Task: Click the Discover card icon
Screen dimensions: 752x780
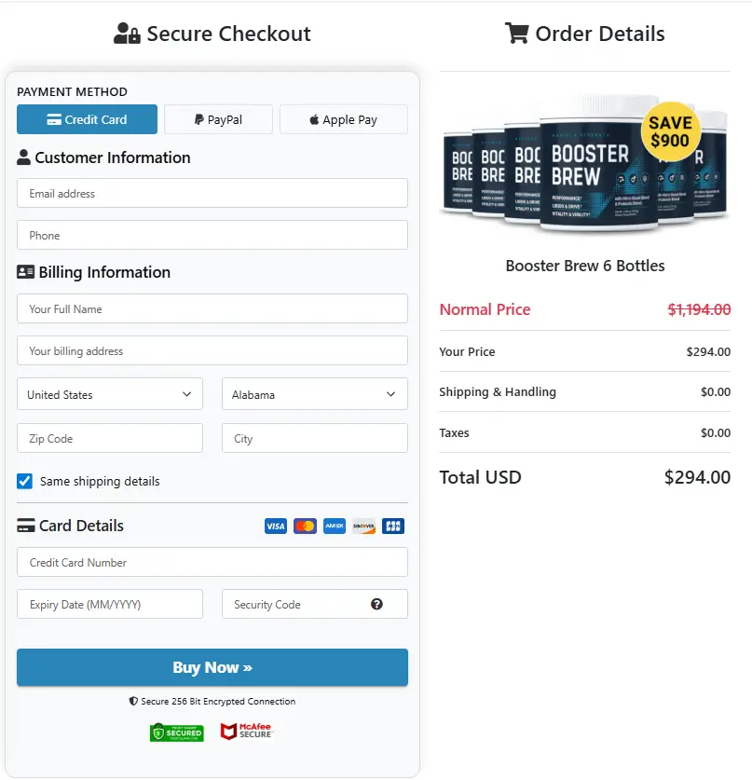Action: click(x=363, y=526)
